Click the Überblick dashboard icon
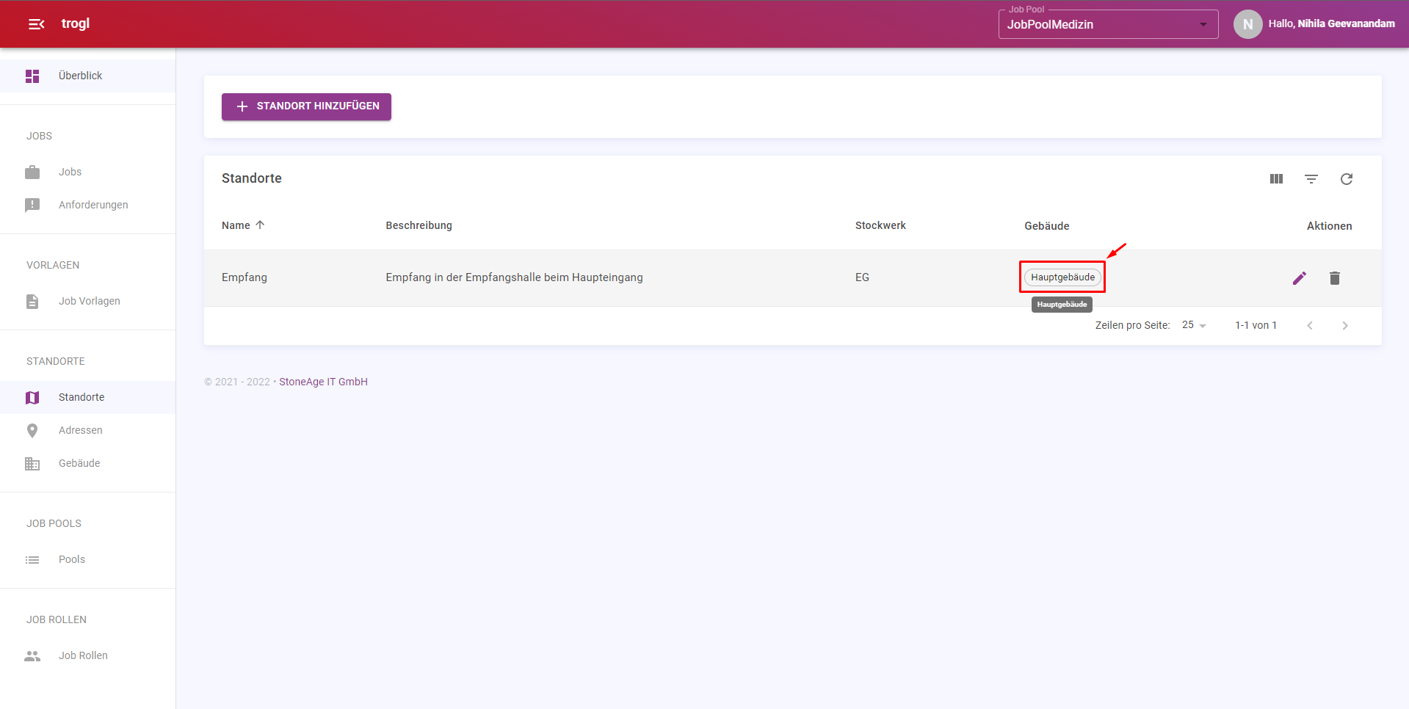The height and width of the screenshot is (709, 1409). pyautogui.click(x=32, y=76)
